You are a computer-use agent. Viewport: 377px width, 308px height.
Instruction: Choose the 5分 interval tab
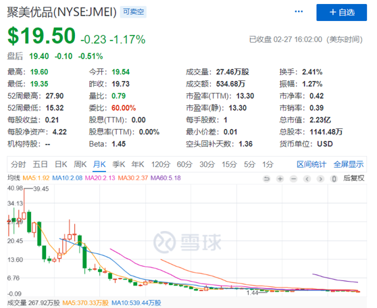(249, 164)
